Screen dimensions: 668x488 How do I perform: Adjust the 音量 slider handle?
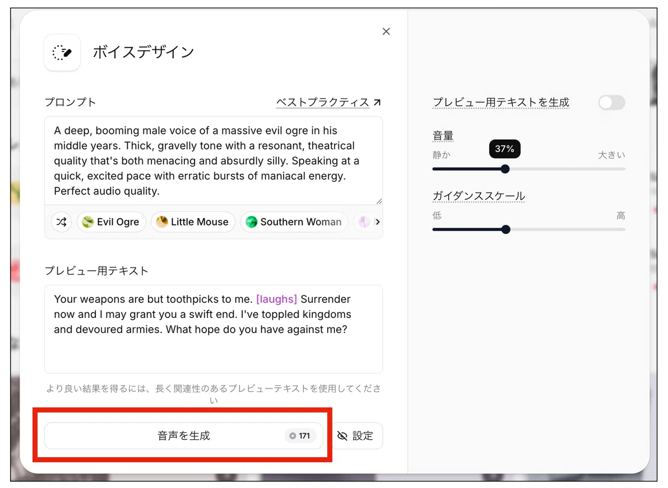click(505, 169)
